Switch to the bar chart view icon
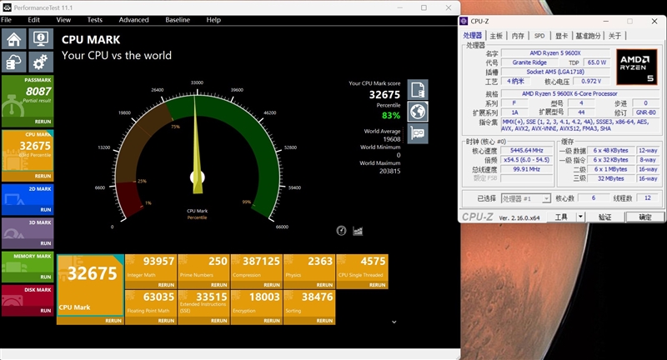This screenshot has width=667, height=360. coord(358,231)
